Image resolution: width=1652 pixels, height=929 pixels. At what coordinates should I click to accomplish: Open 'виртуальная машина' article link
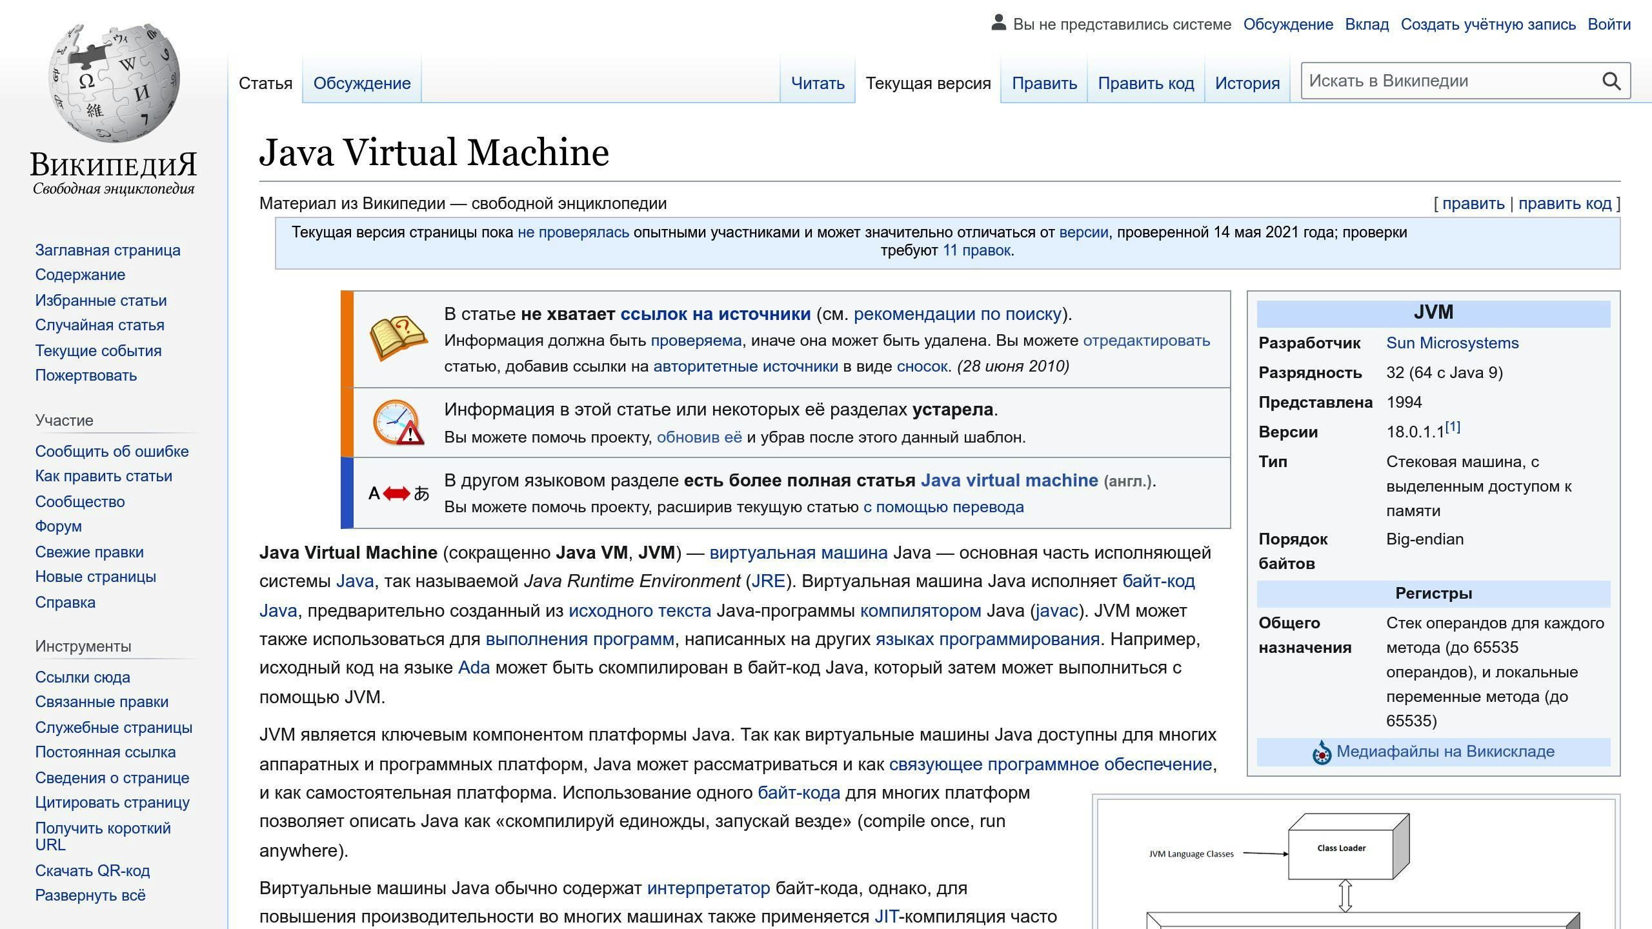798,553
